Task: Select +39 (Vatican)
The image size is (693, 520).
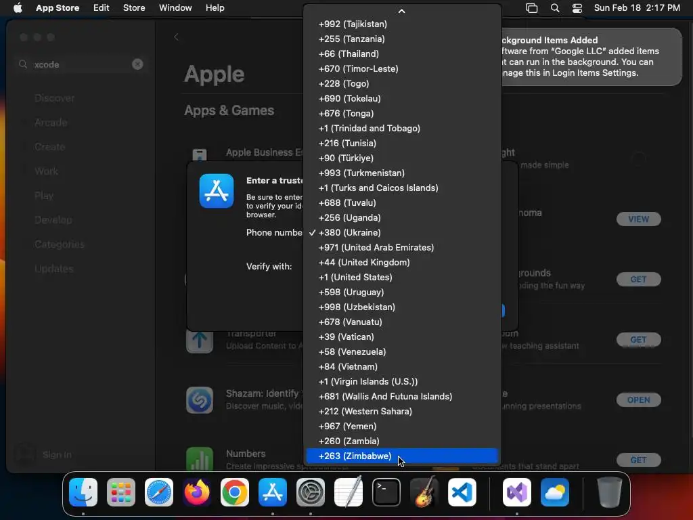Action: [402, 337]
